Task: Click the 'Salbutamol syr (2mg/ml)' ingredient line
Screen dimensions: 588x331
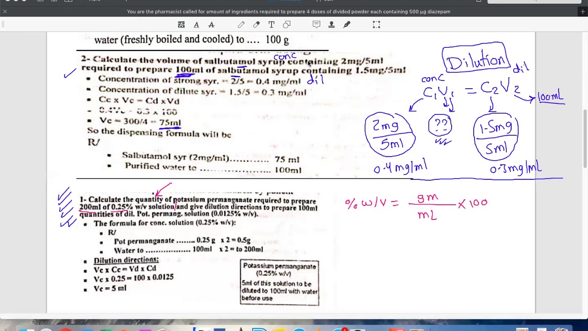Action: (x=210, y=158)
